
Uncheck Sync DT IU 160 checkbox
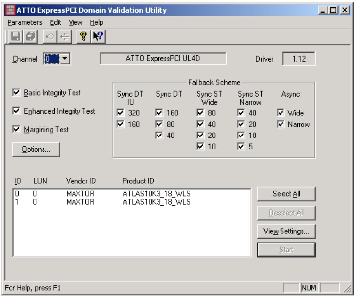coord(120,124)
